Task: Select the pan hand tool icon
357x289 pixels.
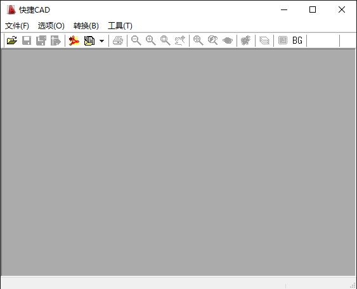Action: click(180, 40)
